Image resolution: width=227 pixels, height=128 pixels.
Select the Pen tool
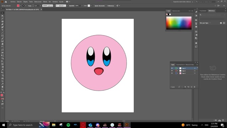(x=2, y=25)
